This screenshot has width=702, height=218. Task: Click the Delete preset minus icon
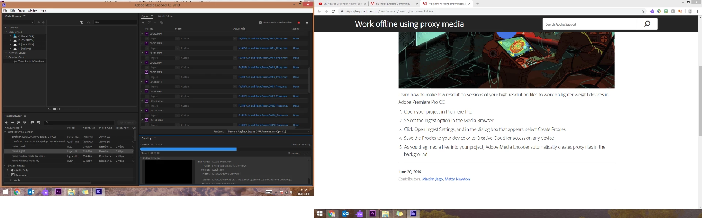tap(12, 122)
